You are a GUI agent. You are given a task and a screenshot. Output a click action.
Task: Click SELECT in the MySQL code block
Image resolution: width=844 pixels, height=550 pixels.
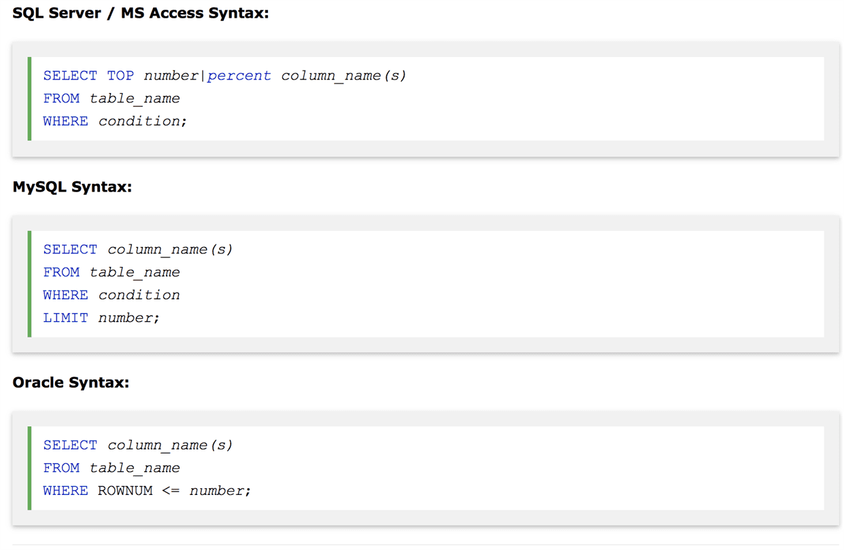[70, 249]
